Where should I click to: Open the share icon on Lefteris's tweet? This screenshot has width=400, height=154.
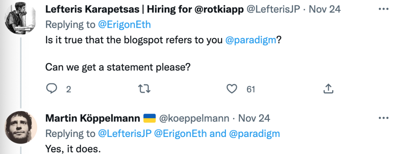(x=328, y=89)
